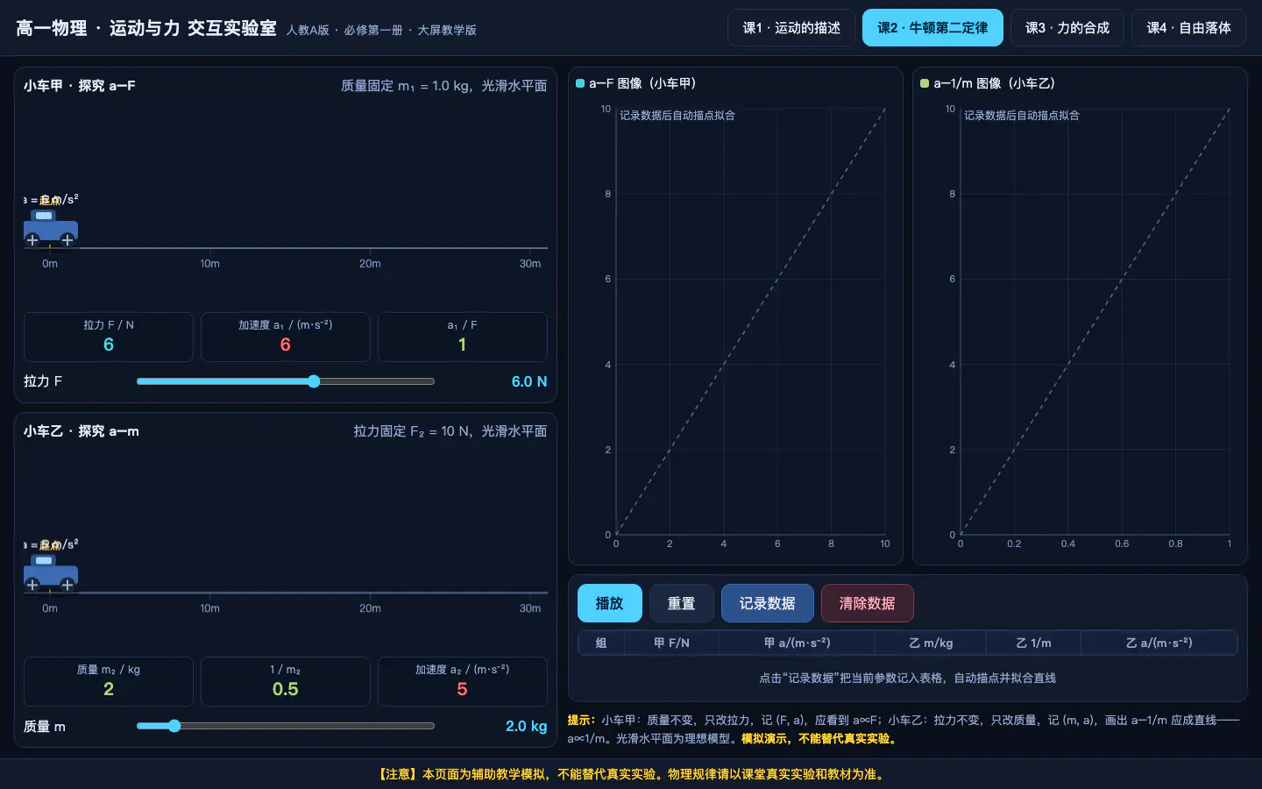Click the blue cart icon in 小车甲 panel
The image size is (1262, 789).
(x=51, y=228)
